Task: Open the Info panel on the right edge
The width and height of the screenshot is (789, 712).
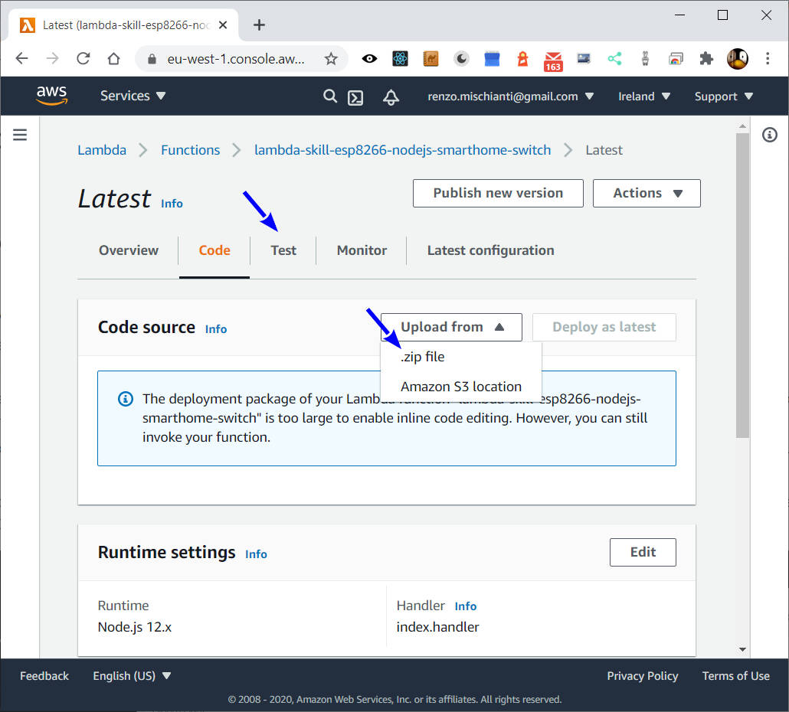Action: (x=770, y=135)
